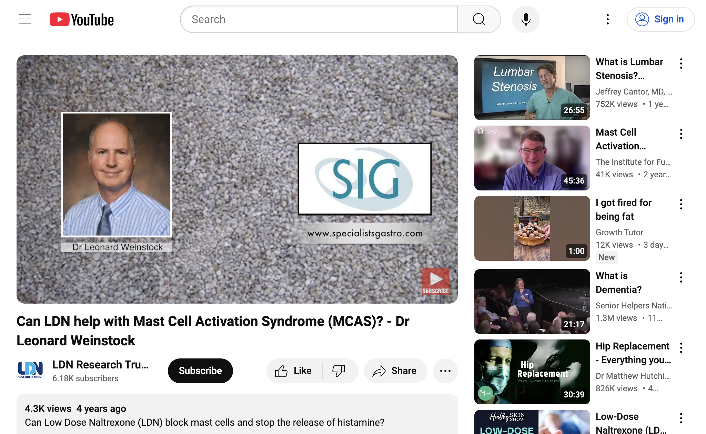Open 'I got fired for being fat' thumbnail
Screen dimensions: 706x434
532,228
